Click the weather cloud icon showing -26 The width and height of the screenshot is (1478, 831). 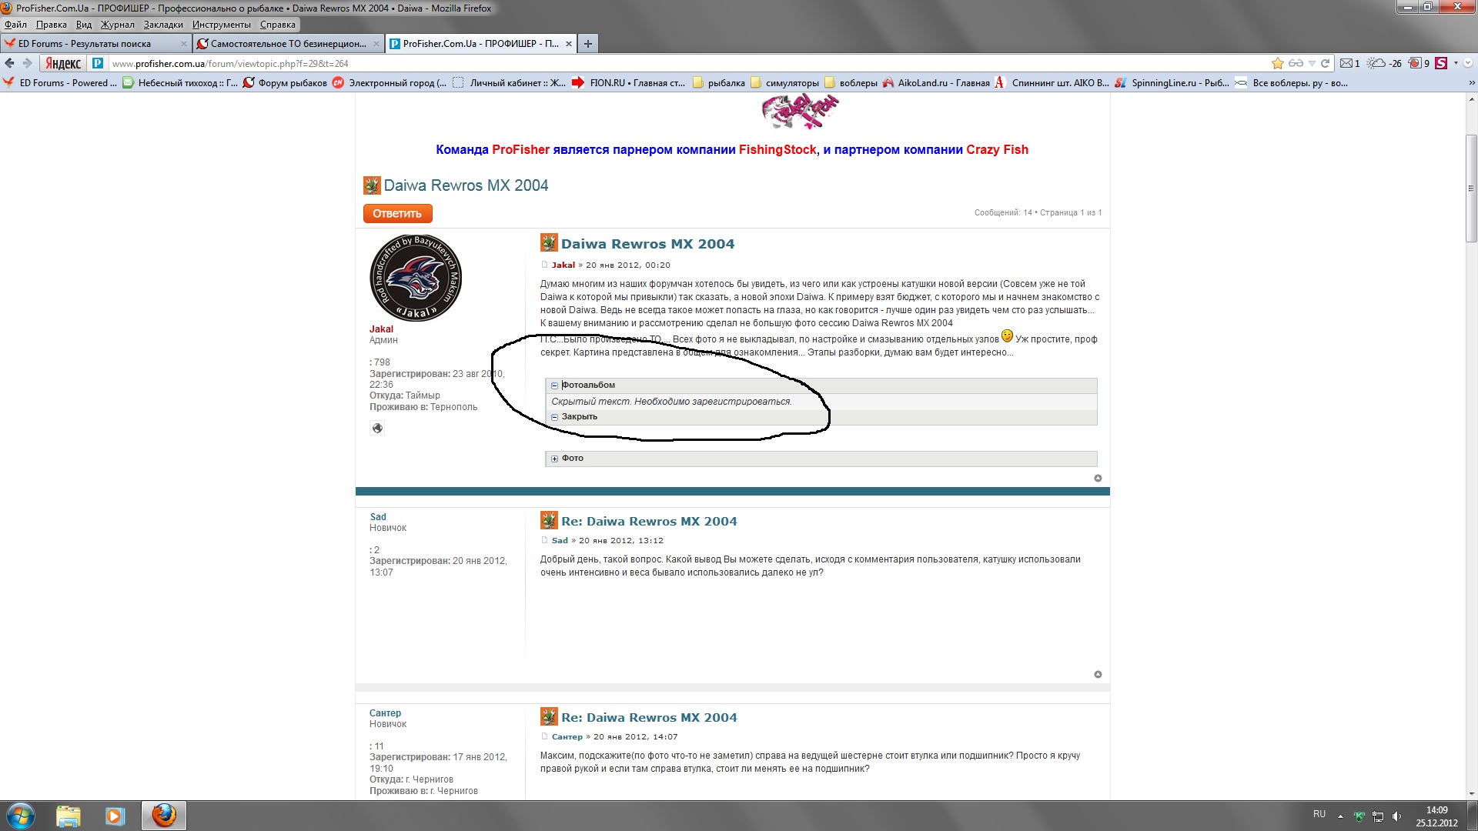(x=1376, y=63)
